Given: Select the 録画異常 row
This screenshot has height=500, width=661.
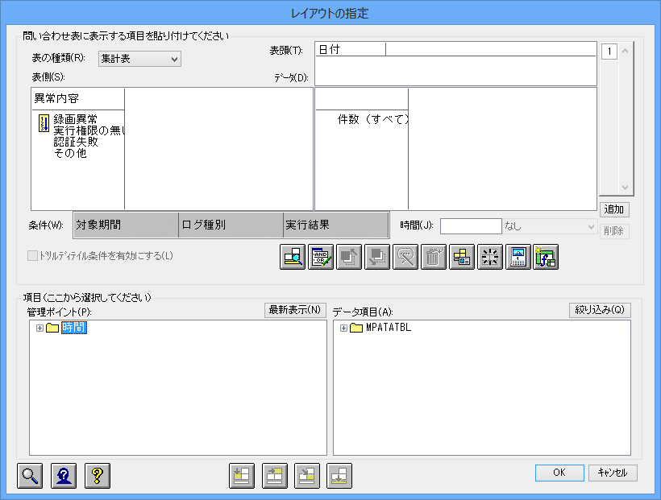Looking at the screenshot, I should click(x=76, y=119).
